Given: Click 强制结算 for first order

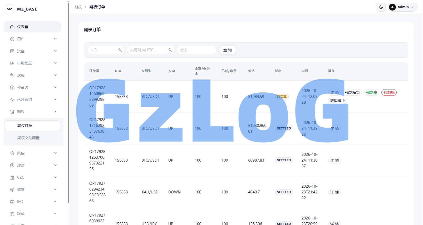Looking at the screenshot, I should 352,92.
